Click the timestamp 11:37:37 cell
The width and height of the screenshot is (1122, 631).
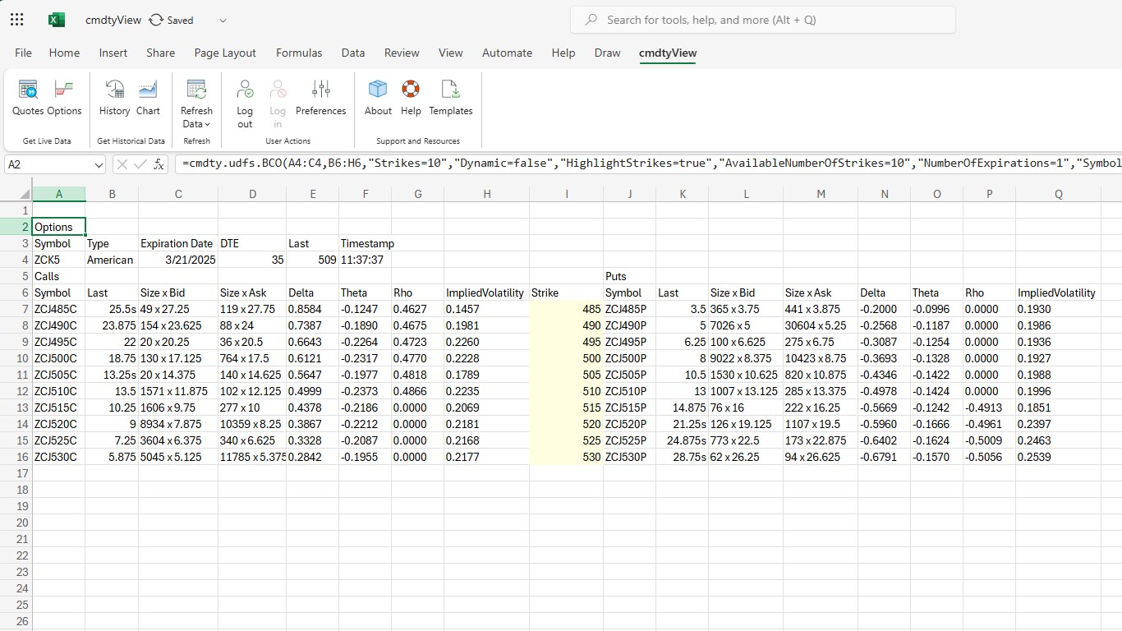coord(365,260)
